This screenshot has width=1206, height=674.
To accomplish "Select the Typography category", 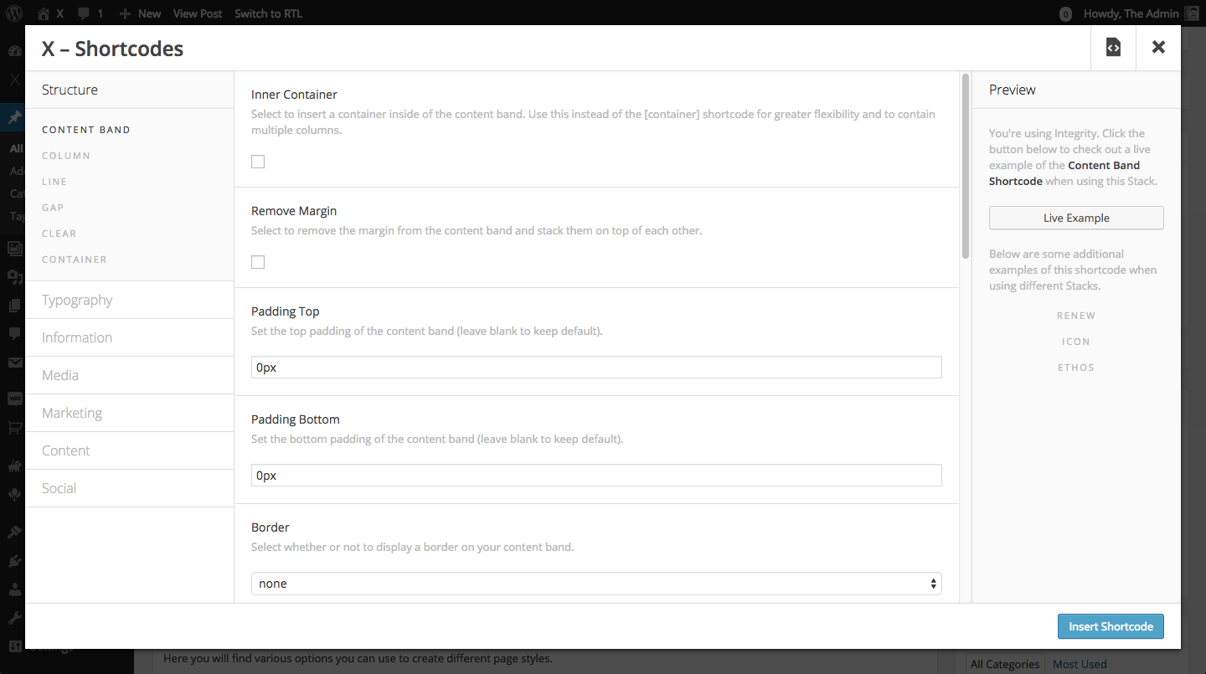I will point(77,299).
